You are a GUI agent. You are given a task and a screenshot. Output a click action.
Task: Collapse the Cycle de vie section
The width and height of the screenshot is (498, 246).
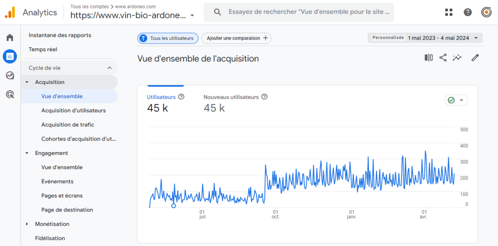point(109,68)
